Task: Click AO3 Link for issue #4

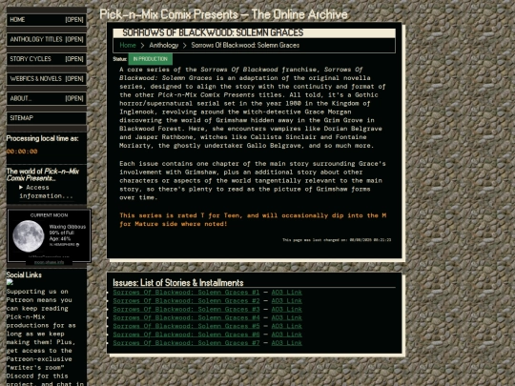Action: pos(287,317)
